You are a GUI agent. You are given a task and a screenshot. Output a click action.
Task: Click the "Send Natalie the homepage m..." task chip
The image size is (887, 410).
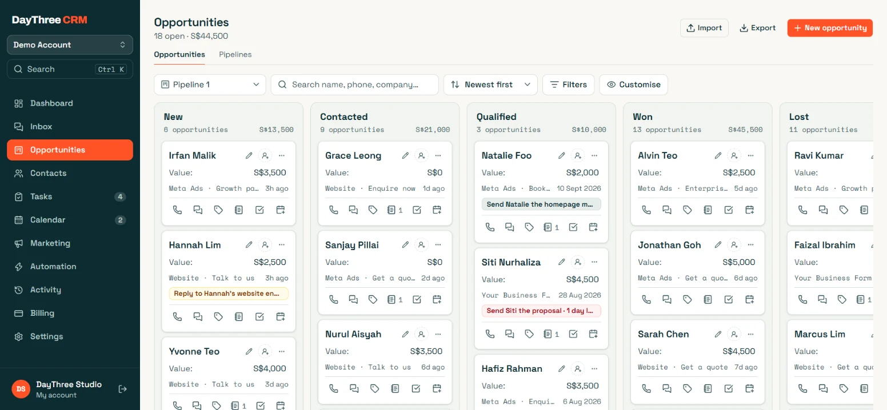click(541, 204)
